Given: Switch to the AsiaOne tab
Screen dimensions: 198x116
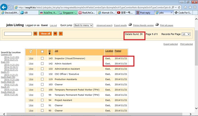Looking at the screenshot, I should coord(48,13).
